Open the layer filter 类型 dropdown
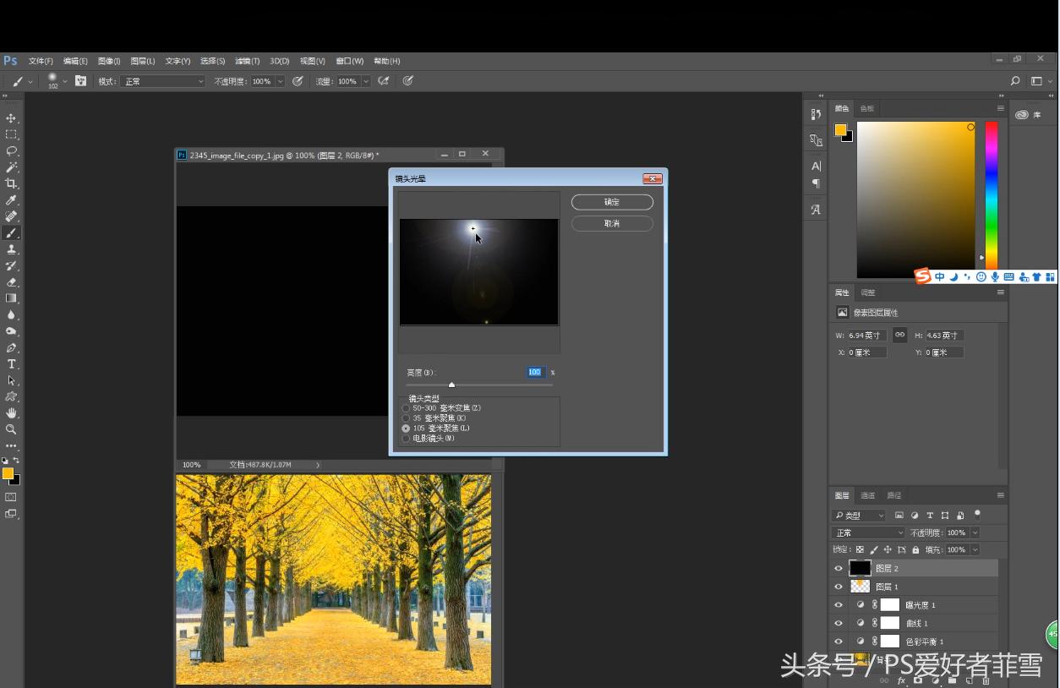1060x688 pixels. [859, 516]
